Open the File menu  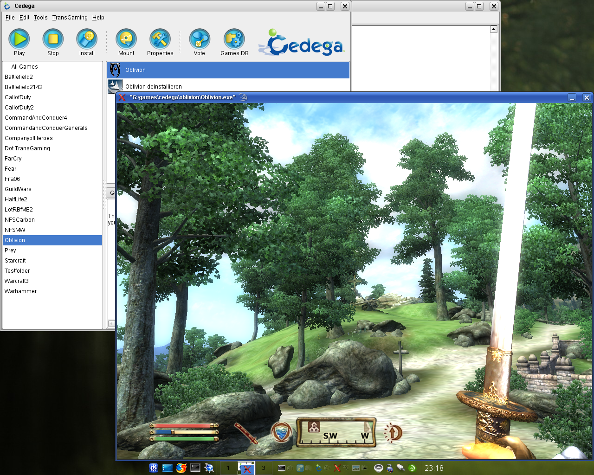point(9,17)
